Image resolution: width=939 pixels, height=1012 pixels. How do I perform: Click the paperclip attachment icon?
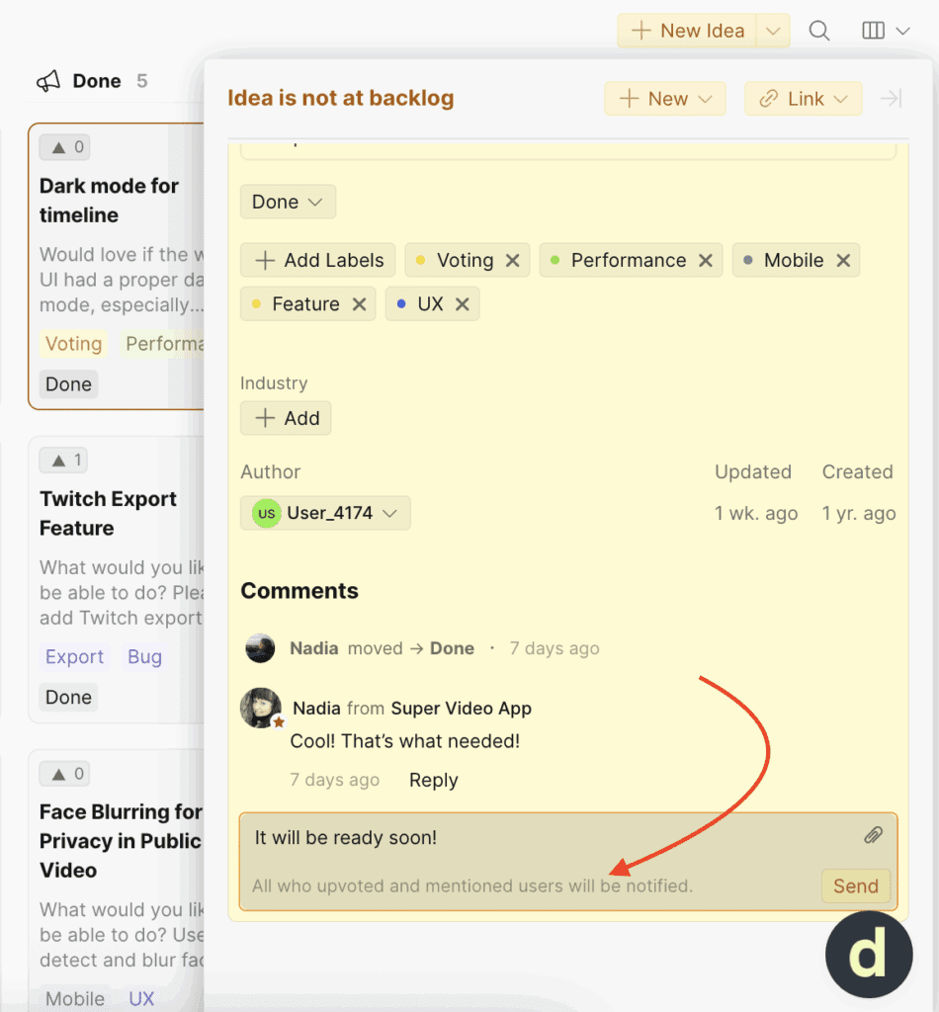tap(873, 836)
